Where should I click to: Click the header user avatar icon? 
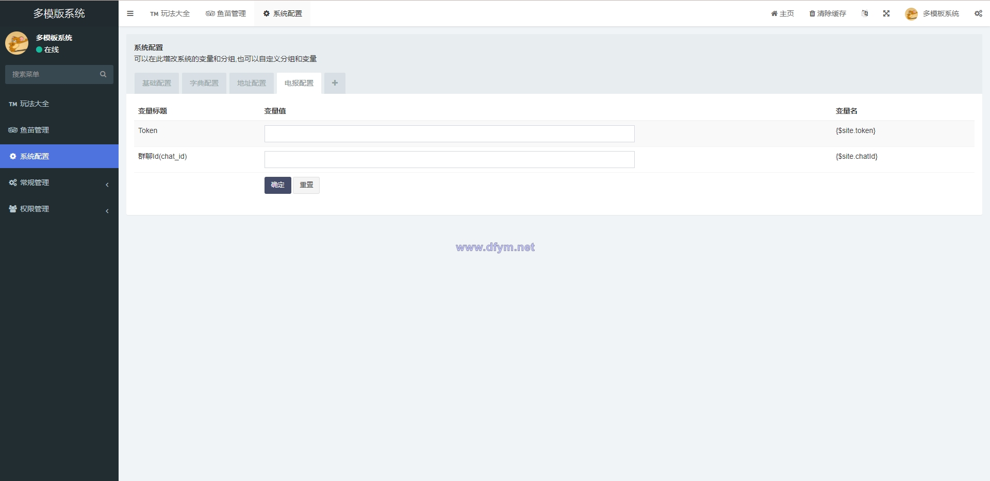(x=911, y=14)
